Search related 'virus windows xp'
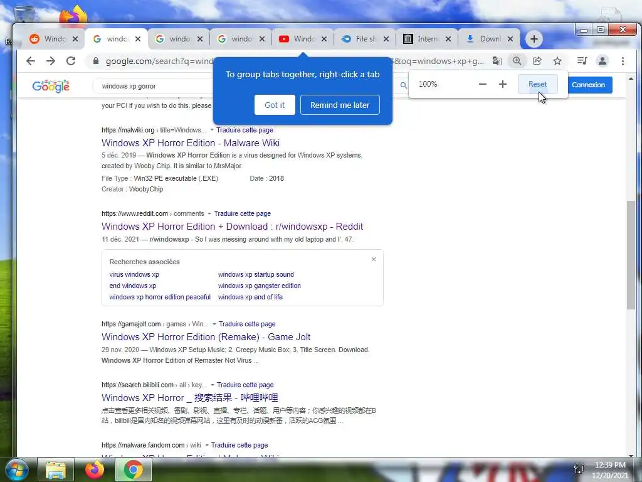Image resolution: width=642 pixels, height=482 pixels. click(x=134, y=275)
